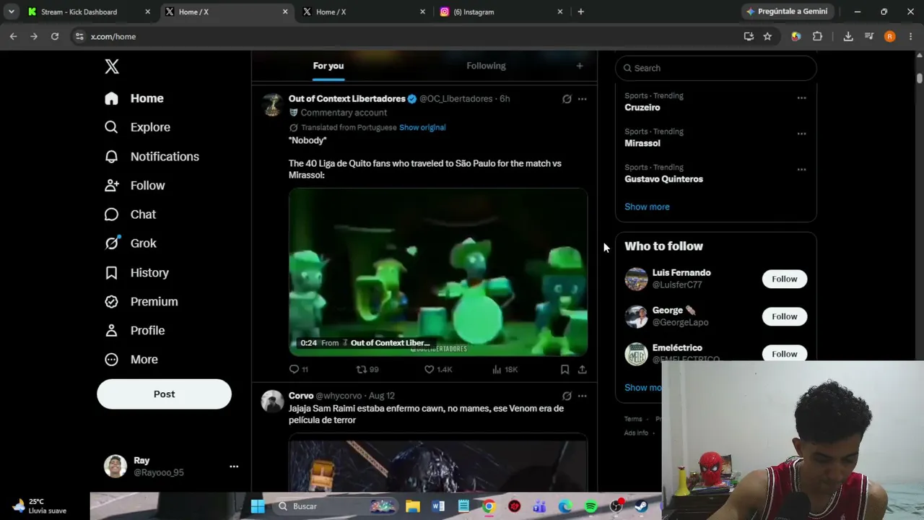Open Notifications in the X sidebar
924x520 pixels.
tap(152, 157)
